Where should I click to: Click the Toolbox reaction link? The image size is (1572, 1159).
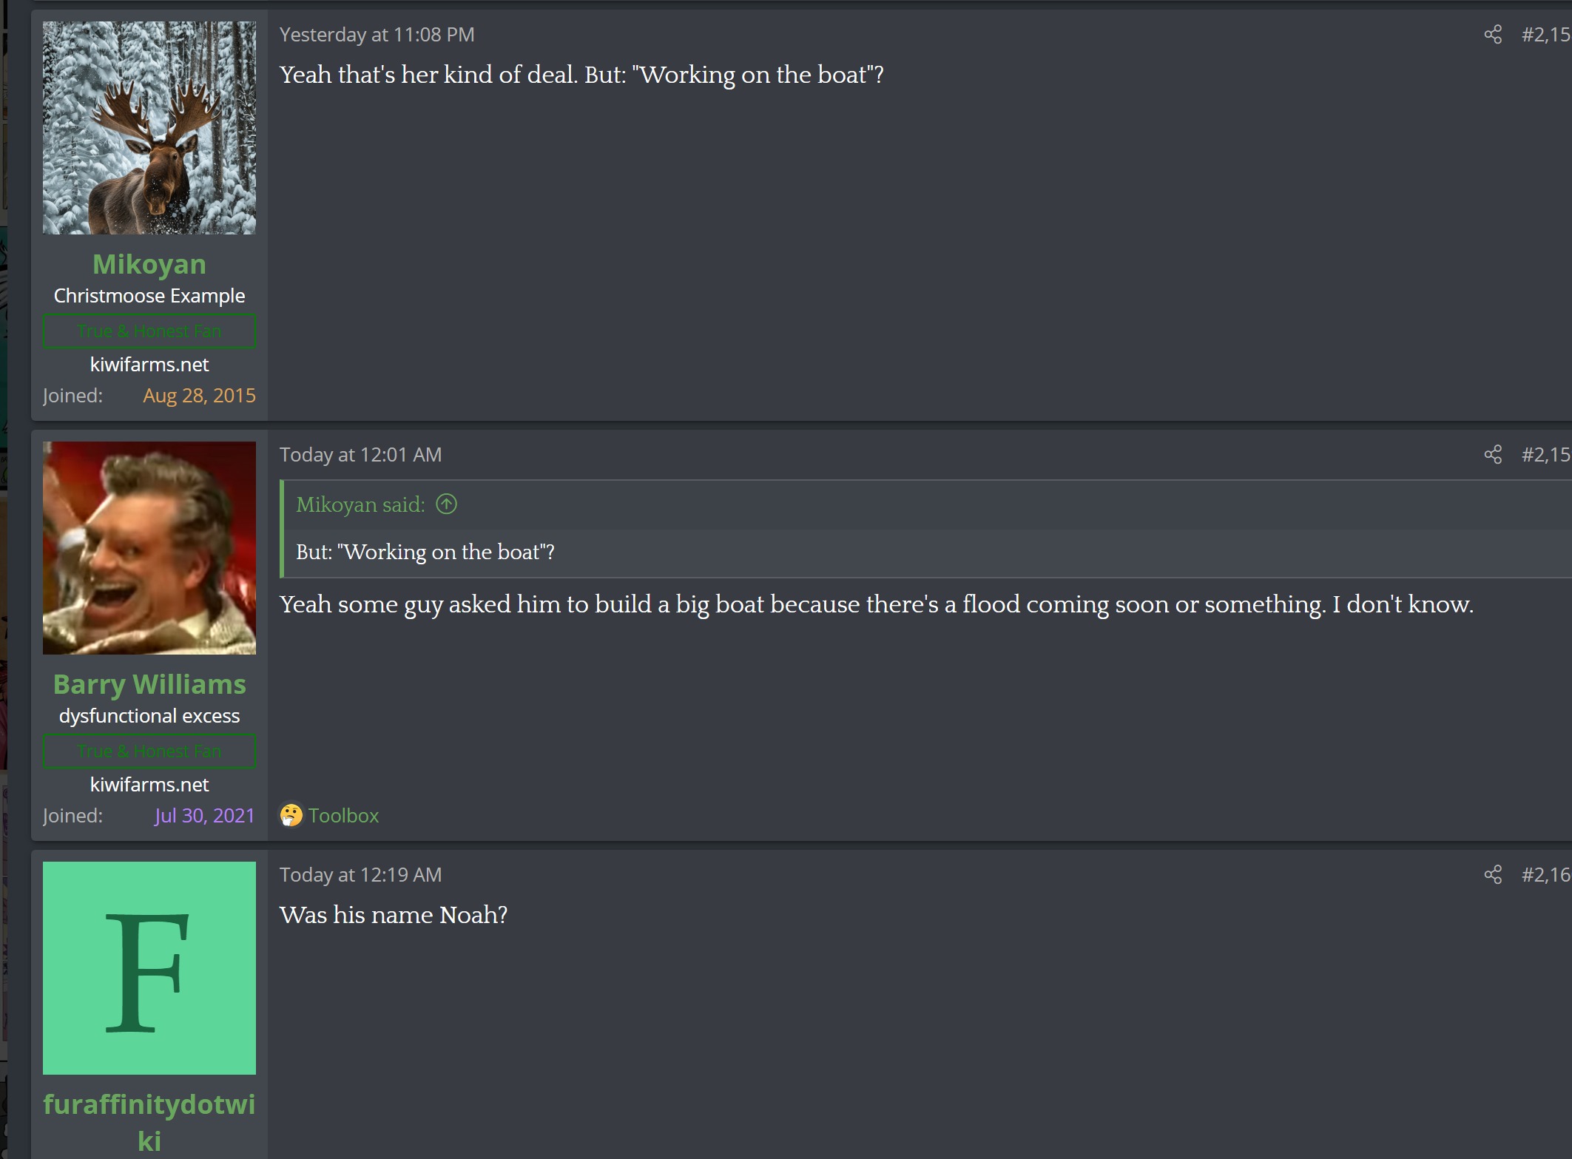tap(343, 815)
